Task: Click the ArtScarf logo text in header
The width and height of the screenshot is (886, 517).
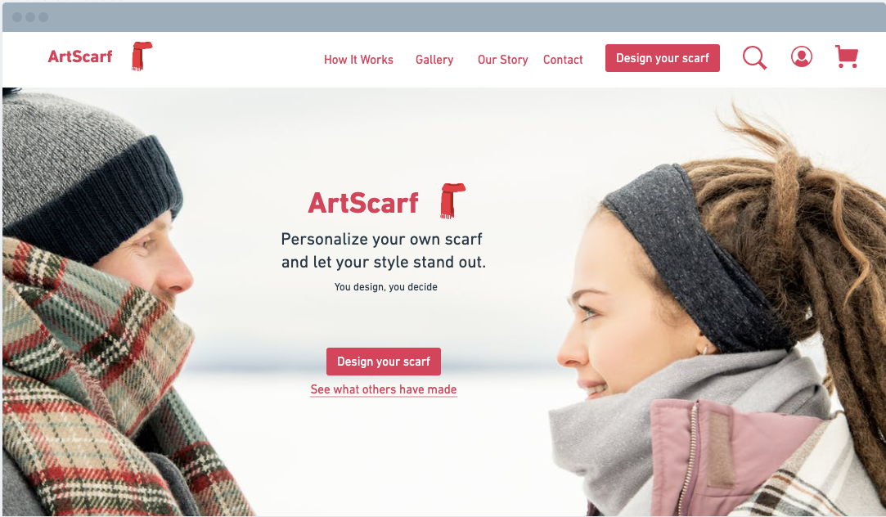Action: [80, 56]
